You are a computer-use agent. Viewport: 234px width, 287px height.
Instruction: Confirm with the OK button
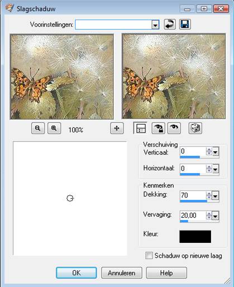pyautogui.click(x=77, y=273)
